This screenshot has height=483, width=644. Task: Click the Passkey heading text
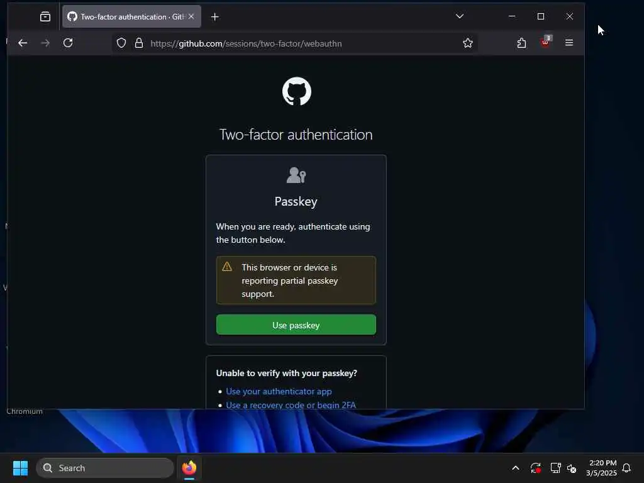pyautogui.click(x=296, y=201)
